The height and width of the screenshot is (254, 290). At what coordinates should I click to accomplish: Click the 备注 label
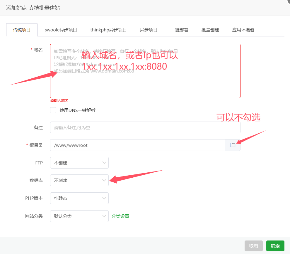coord(38,127)
